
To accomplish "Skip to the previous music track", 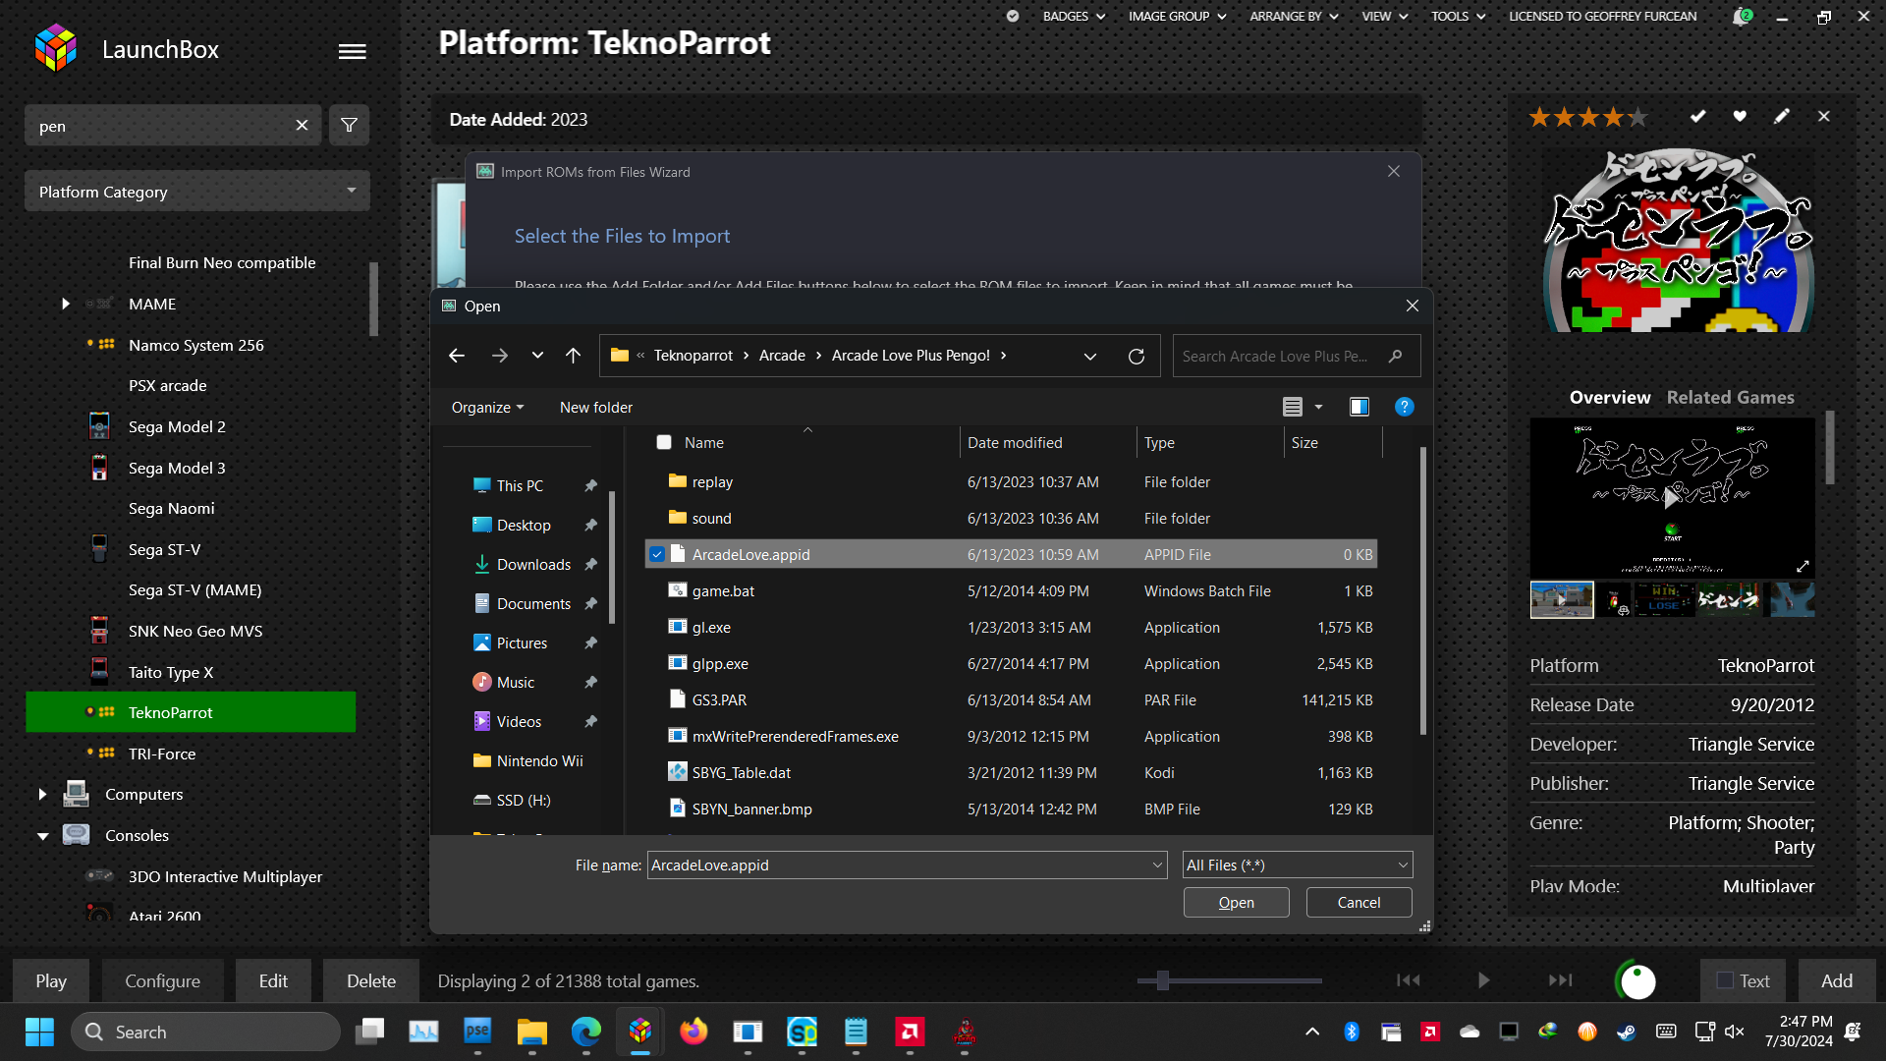I will [x=1409, y=980].
